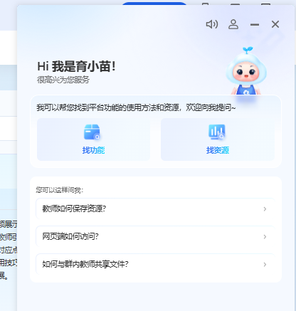Screen dimensions: 296x311
Task: Ask 网页端如何访问?
Action: coord(156,236)
